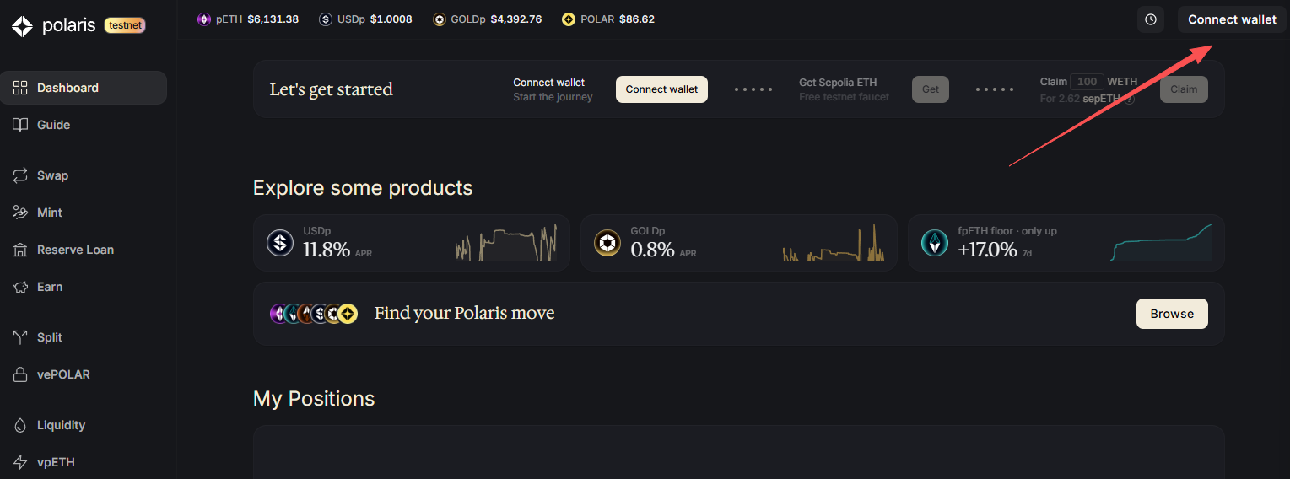Navigate to the Liquidity label
Viewport: 1290px width, 479px height.
61,425
